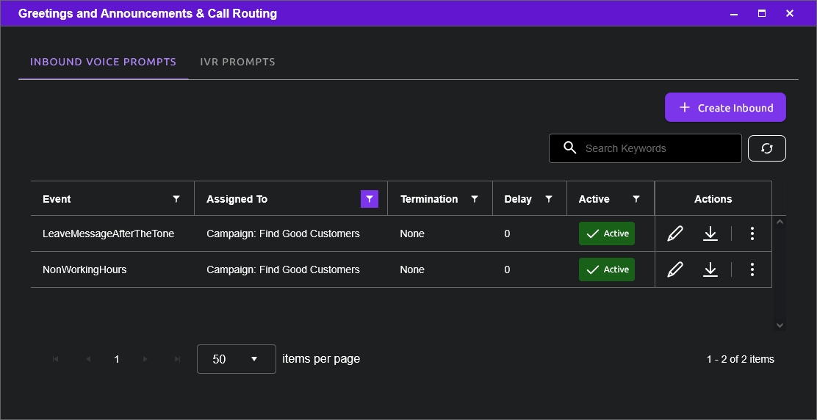Image resolution: width=817 pixels, height=420 pixels.
Task: Click the 1 - 2 of 2 items label
Action: (741, 359)
